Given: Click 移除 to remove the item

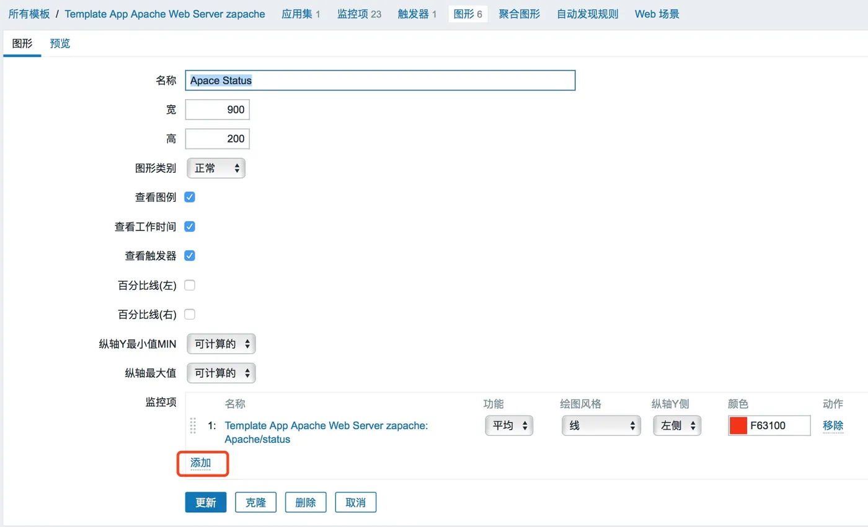Looking at the screenshot, I should pos(833,425).
